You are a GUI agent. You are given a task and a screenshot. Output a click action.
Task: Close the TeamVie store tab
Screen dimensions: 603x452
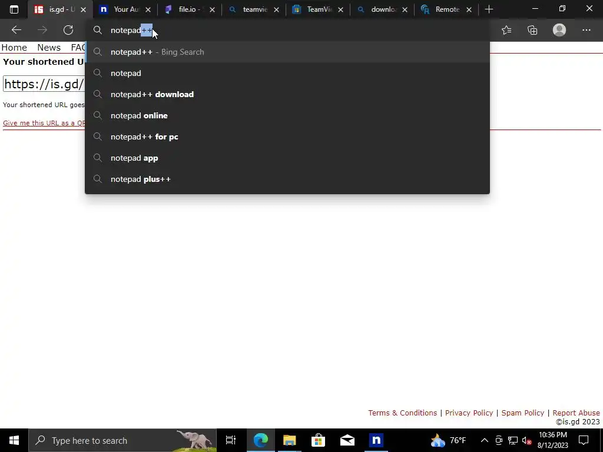click(340, 9)
